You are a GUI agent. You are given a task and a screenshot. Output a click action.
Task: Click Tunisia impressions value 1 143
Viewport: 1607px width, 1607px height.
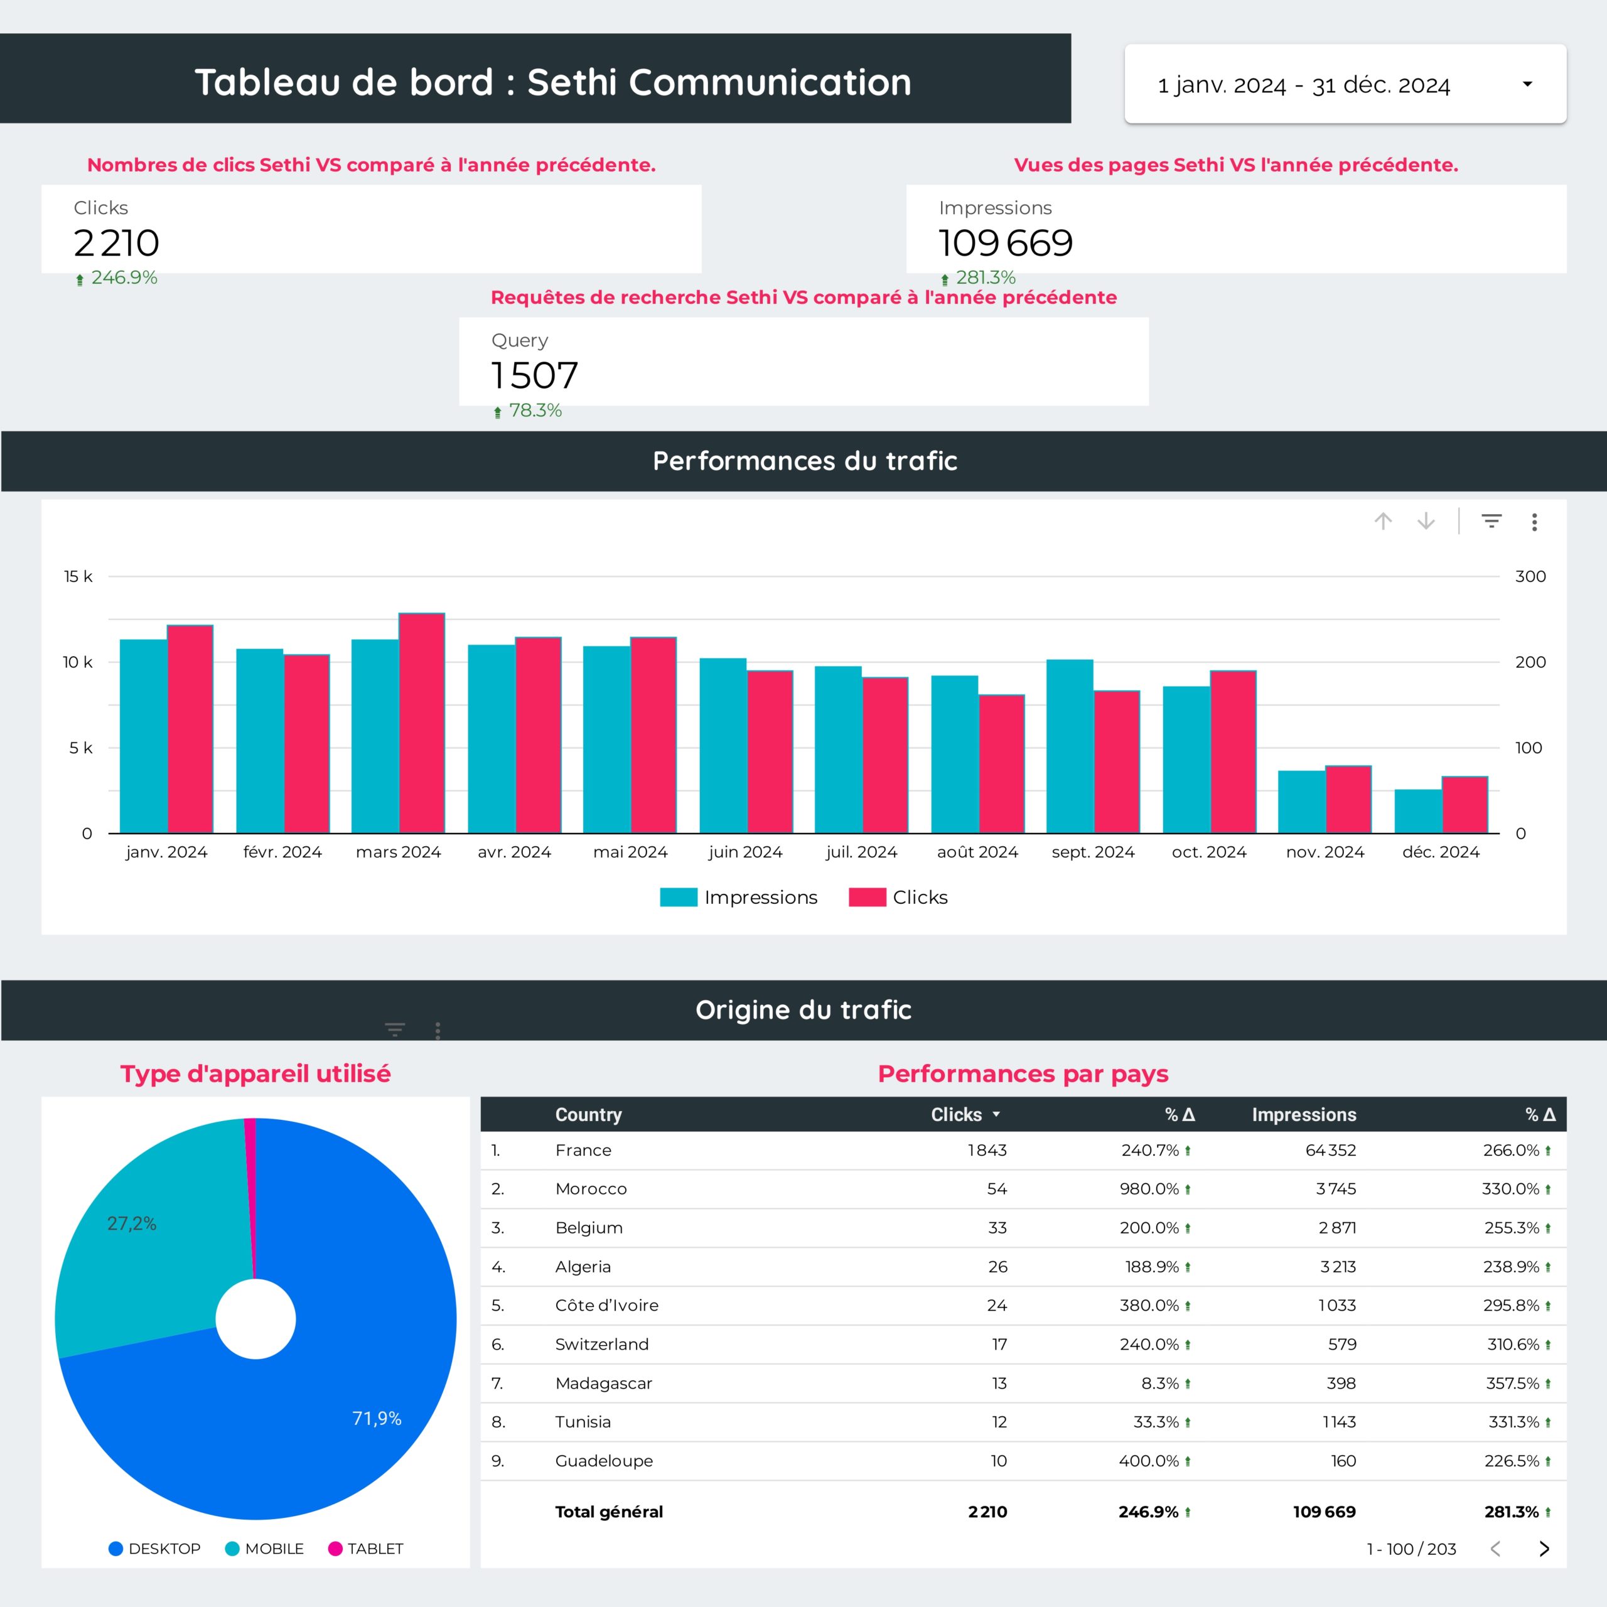[x=1339, y=1422]
